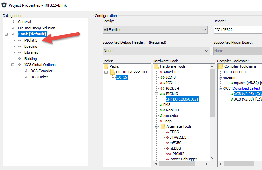Select JTAGICE3 alternate tool
Image resolution: width=262 pixels, height=170 pixels.
178,137
